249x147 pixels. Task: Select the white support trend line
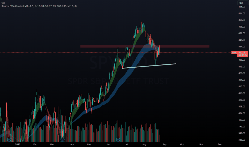pos(149,66)
